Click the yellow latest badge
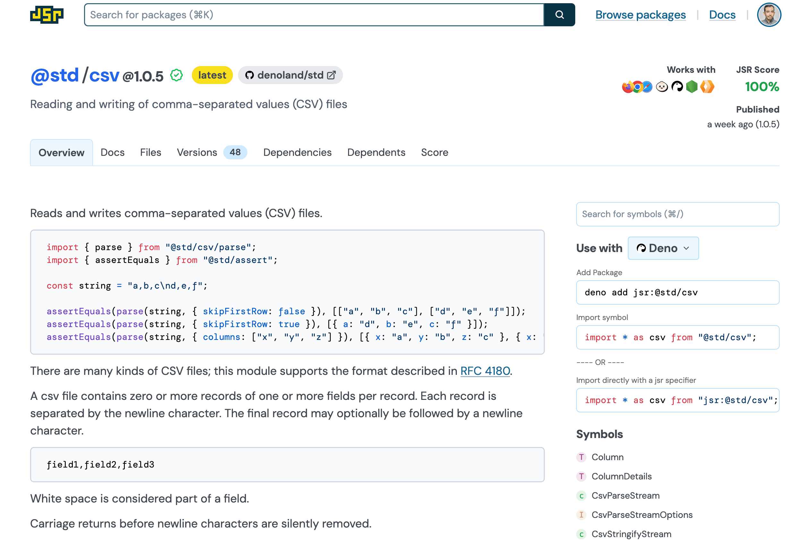 [212, 75]
